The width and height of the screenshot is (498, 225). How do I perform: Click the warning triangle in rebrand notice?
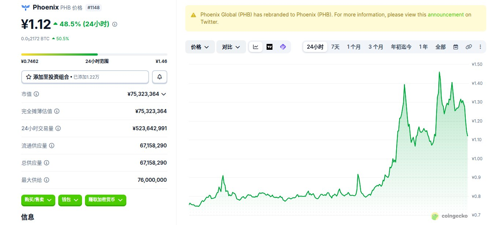point(193,15)
